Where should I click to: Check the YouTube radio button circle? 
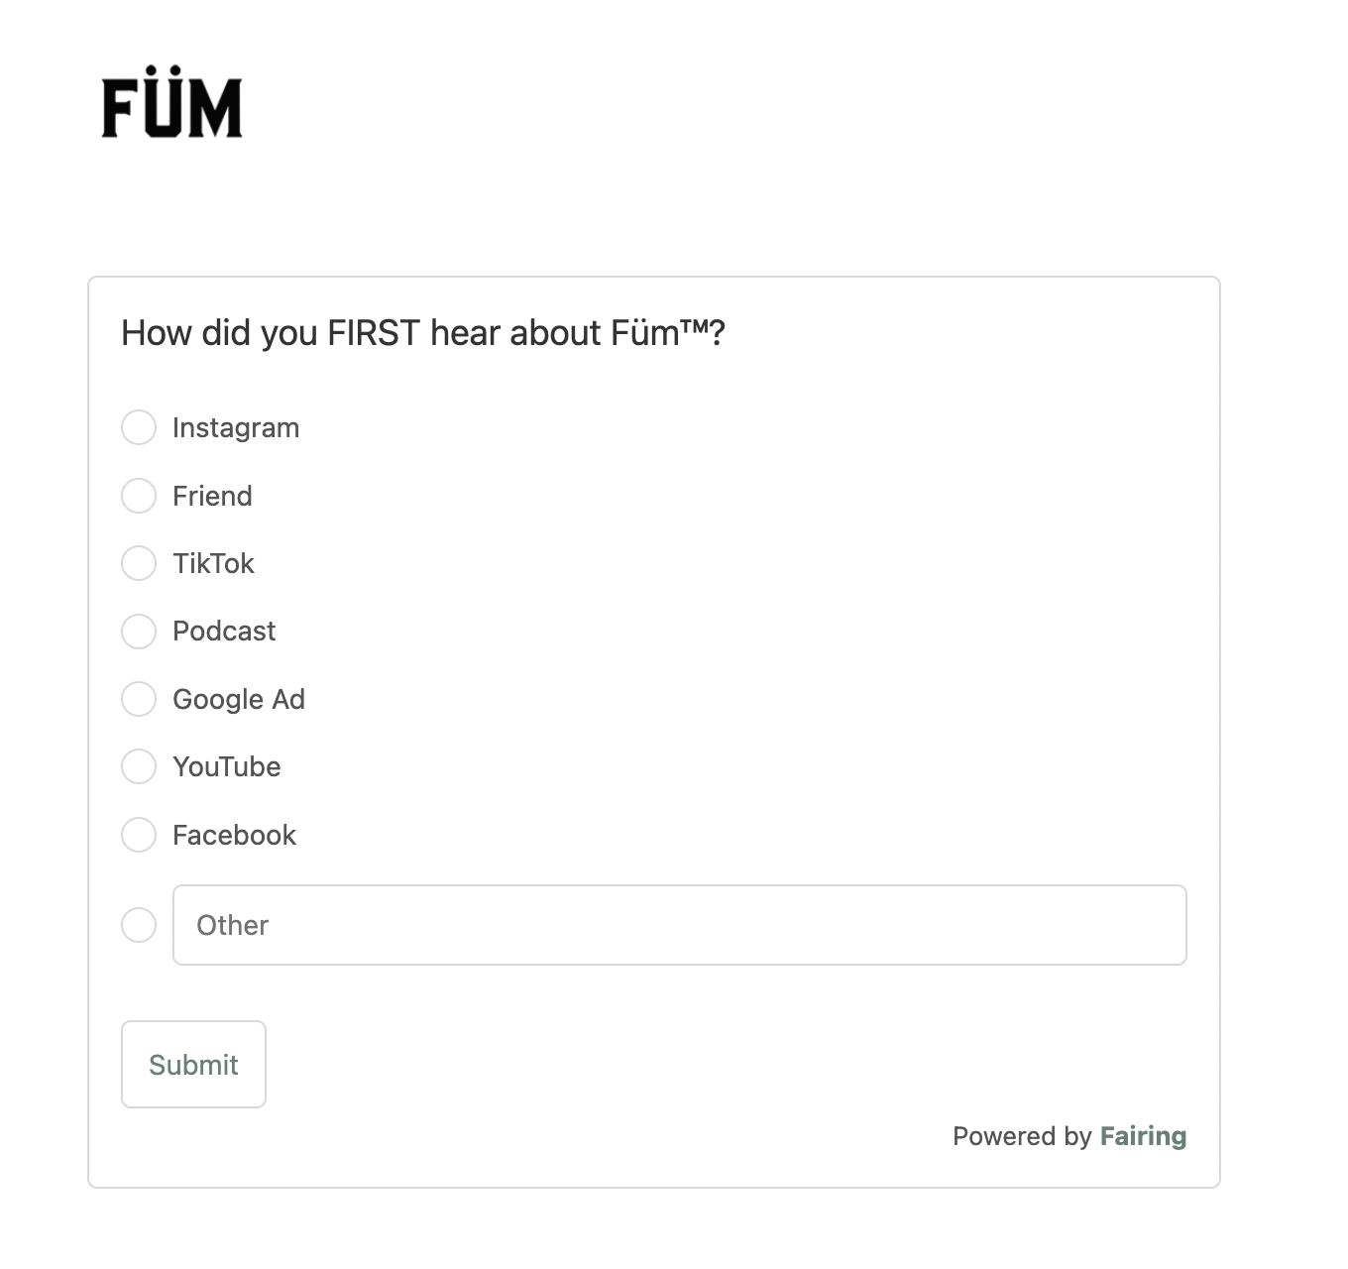139,766
